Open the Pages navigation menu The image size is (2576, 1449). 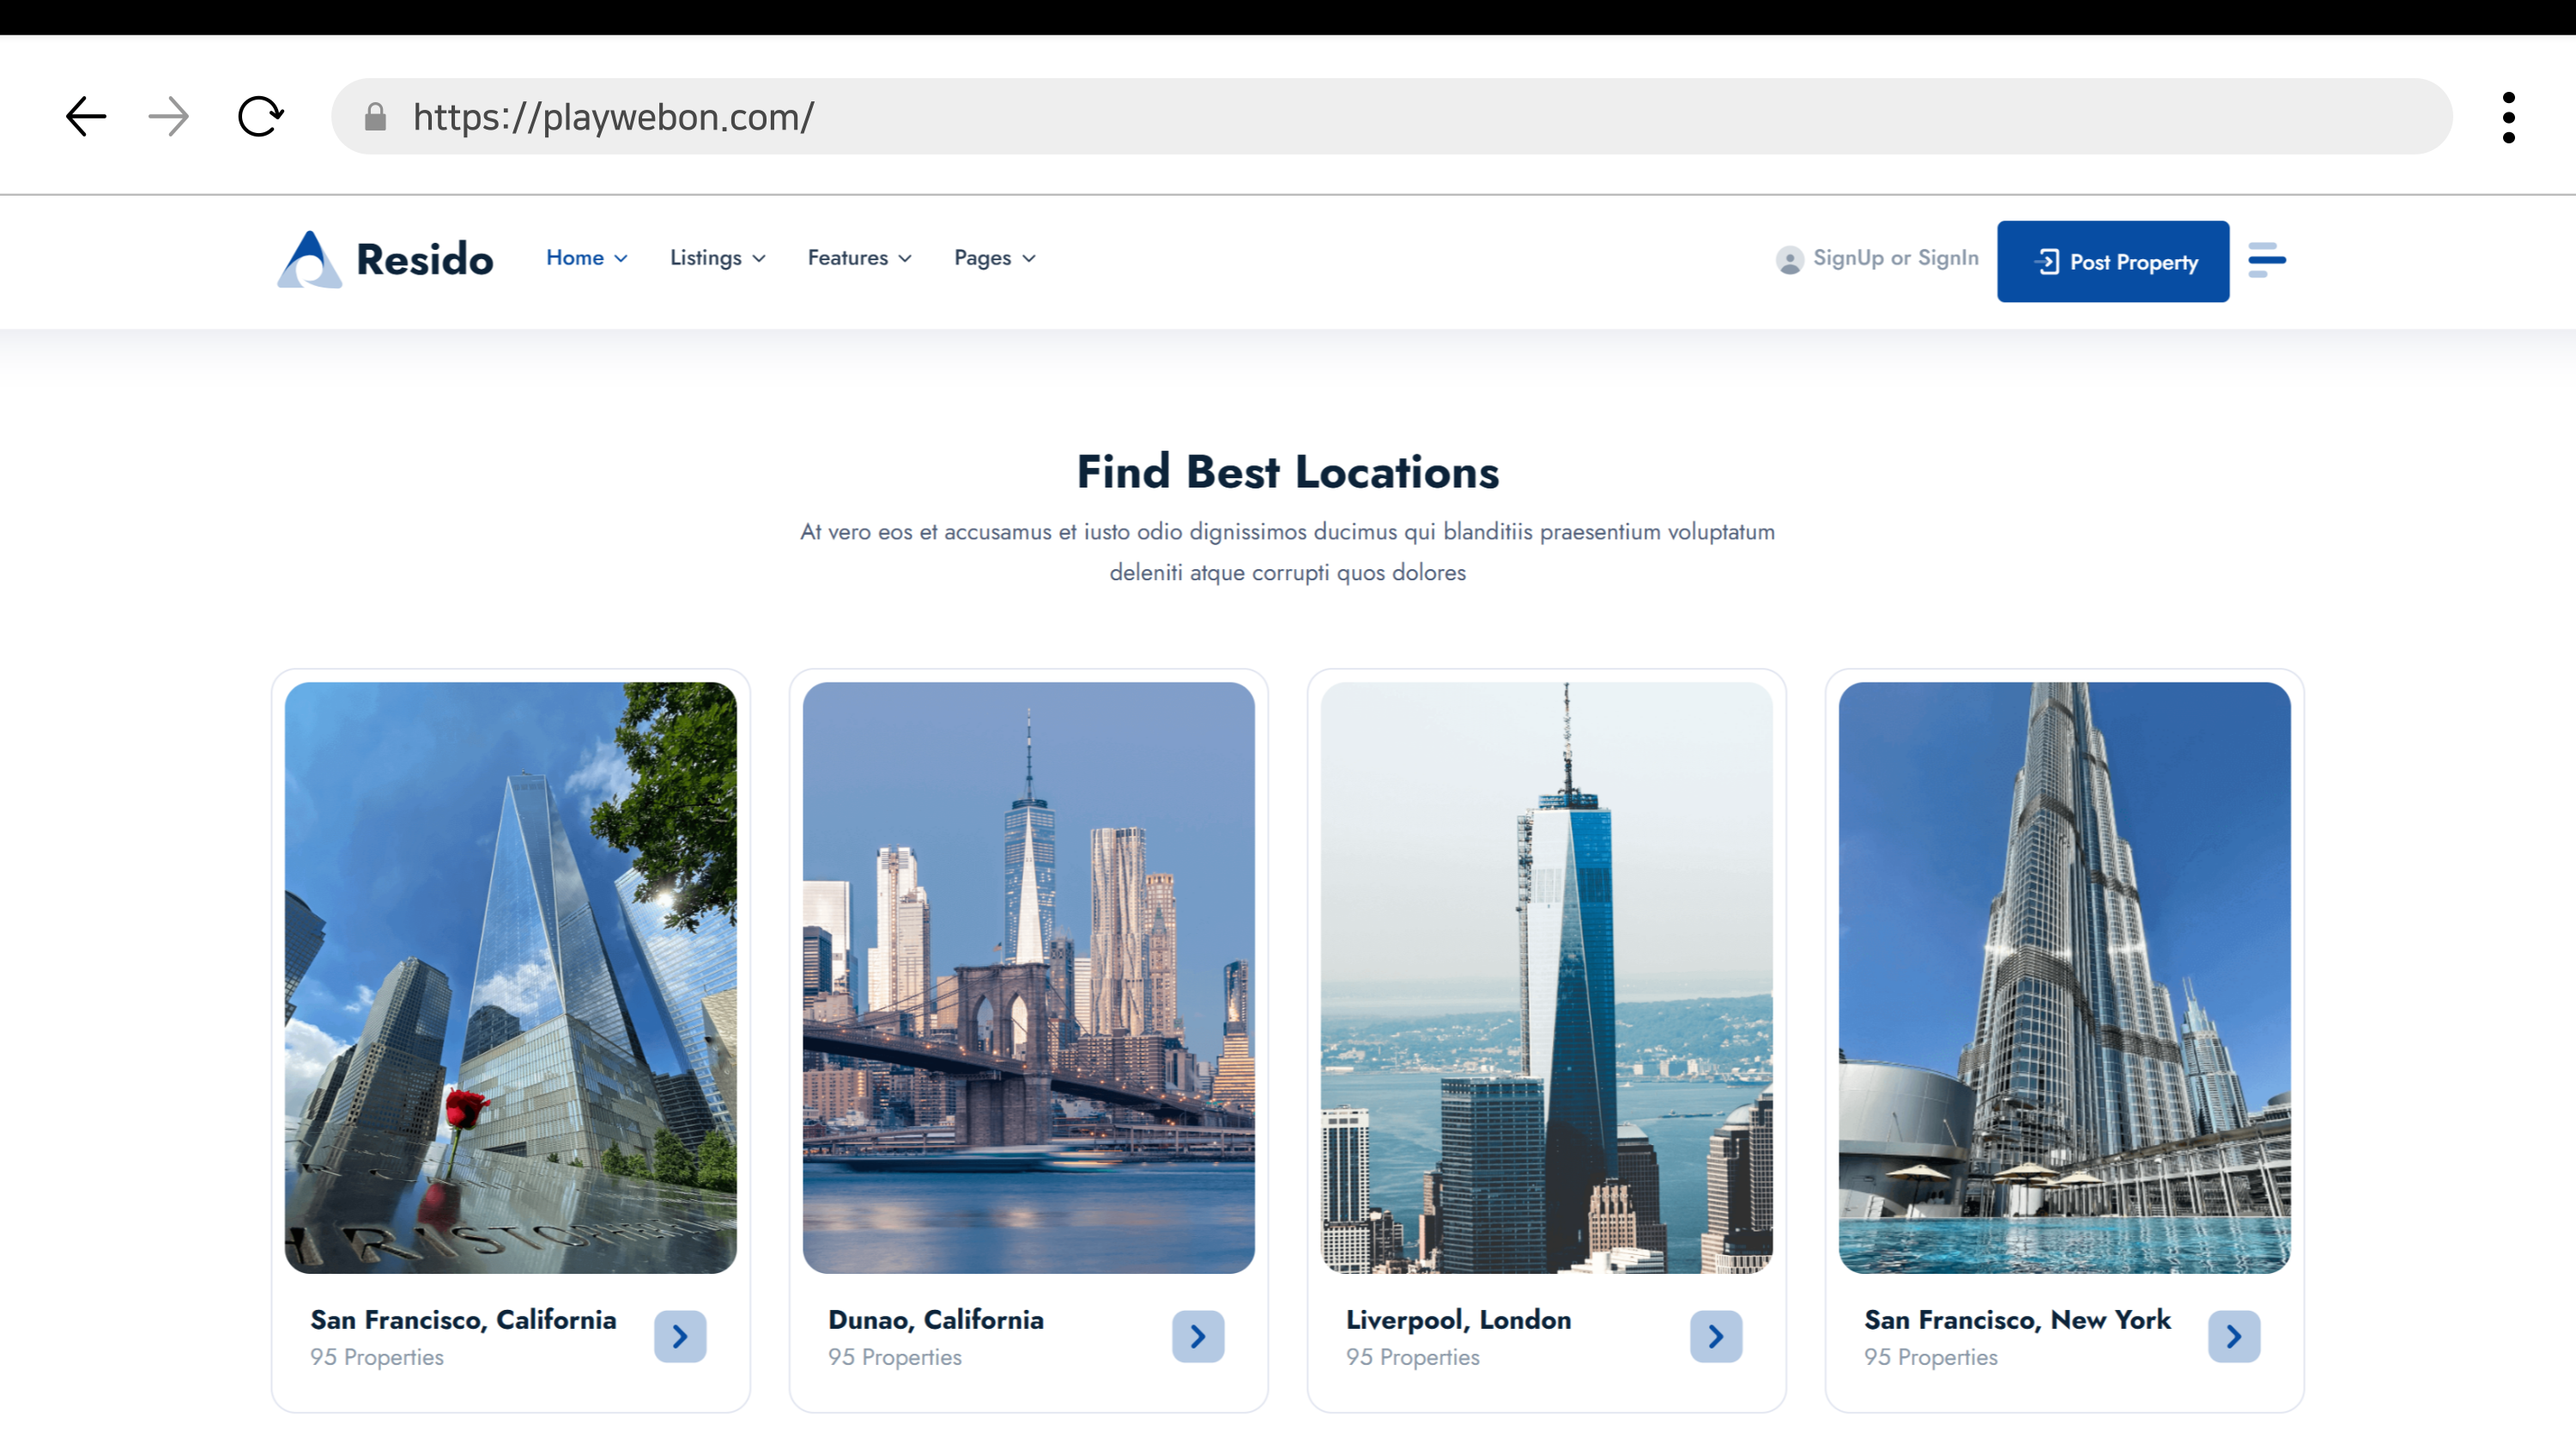(x=994, y=258)
